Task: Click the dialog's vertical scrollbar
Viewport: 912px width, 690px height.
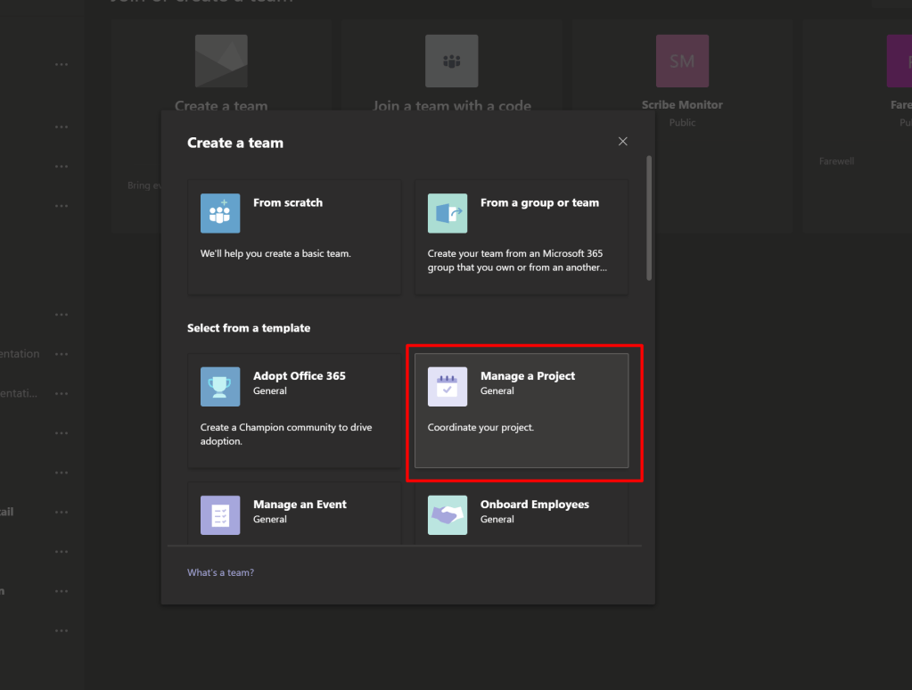Action: pyautogui.click(x=649, y=218)
